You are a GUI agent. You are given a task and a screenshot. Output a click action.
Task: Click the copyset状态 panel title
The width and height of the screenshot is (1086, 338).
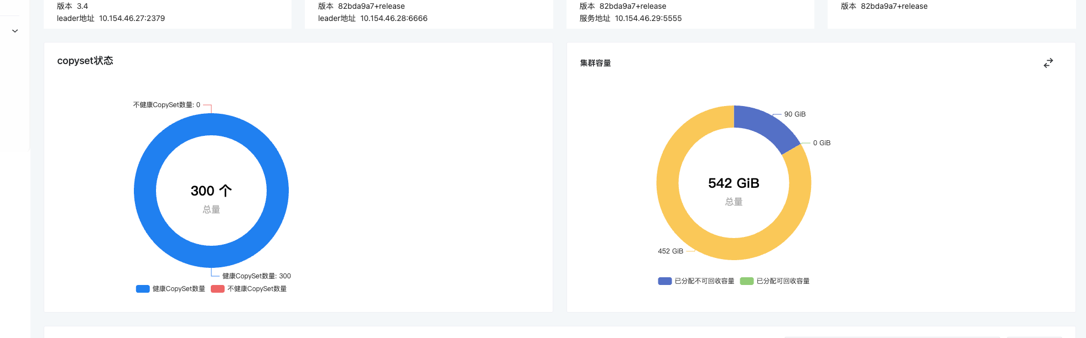tap(85, 61)
